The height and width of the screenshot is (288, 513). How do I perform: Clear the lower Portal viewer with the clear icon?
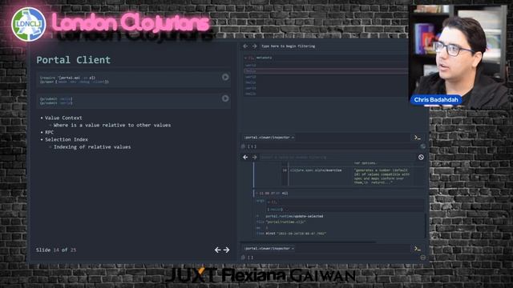tap(421, 157)
